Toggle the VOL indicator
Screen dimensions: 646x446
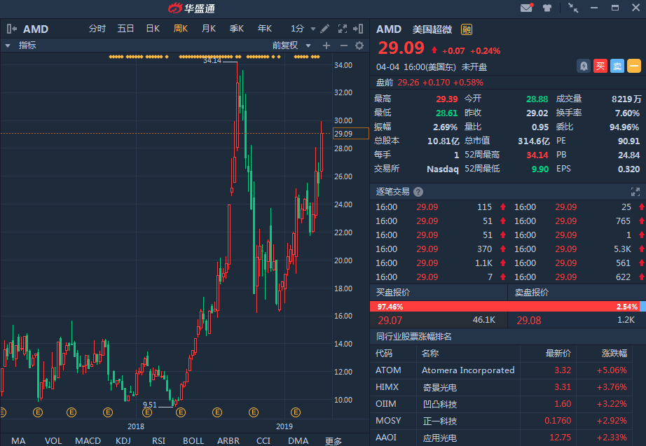53,440
